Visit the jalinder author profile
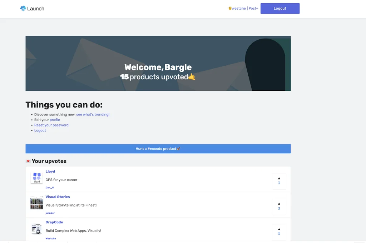Screen dimensions: 366x243 tap(50, 213)
